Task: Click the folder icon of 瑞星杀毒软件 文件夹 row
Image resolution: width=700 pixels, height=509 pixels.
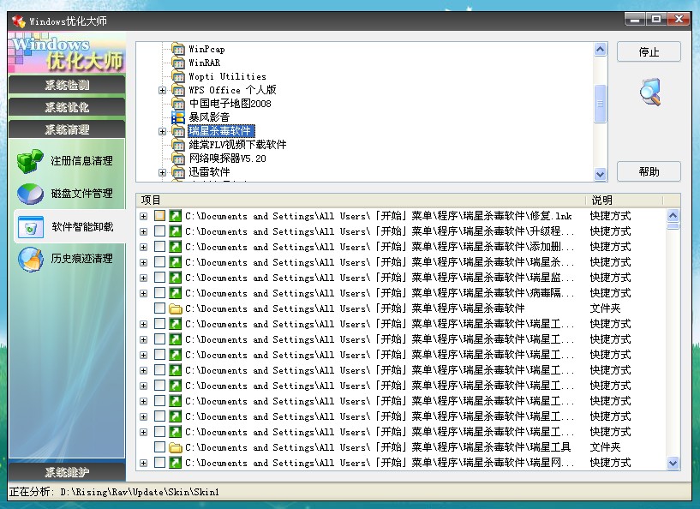Action: [175, 308]
